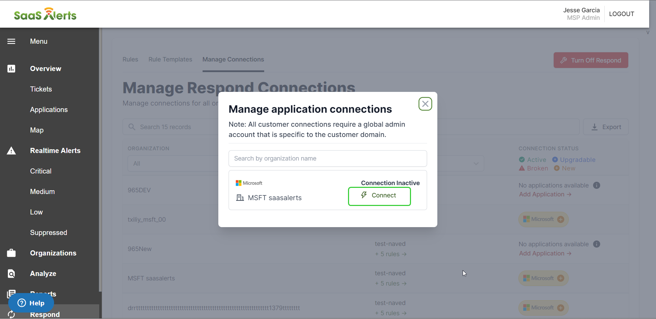
Task: Click the info icon in 965New row
Action: click(x=596, y=244)
